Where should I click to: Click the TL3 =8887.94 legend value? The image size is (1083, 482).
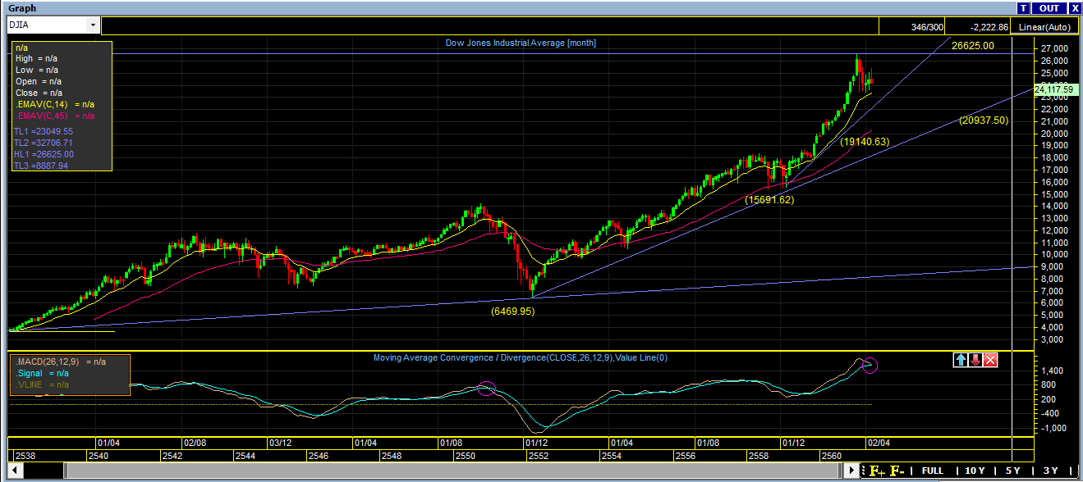point(41,166)
